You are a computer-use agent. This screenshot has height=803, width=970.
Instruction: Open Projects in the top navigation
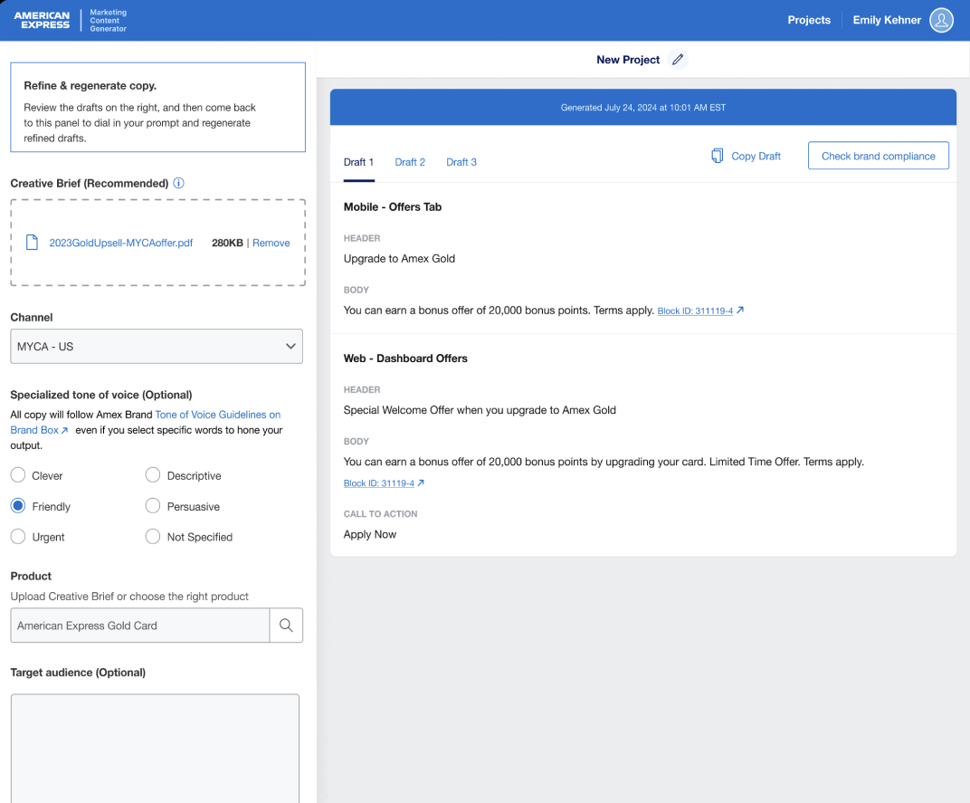pos(809,20)
